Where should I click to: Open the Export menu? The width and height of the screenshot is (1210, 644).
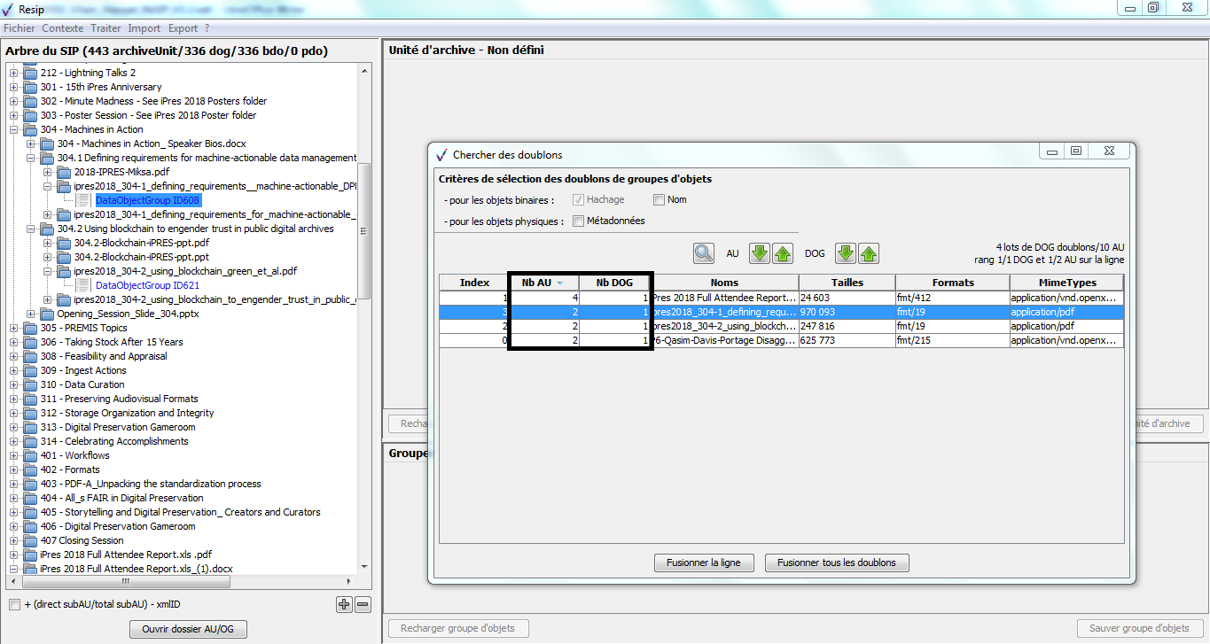tap(183, 28)
